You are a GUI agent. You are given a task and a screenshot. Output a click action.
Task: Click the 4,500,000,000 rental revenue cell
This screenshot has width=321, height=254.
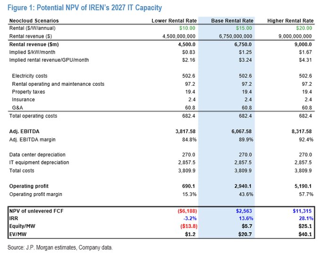click(x=179, y=36)
